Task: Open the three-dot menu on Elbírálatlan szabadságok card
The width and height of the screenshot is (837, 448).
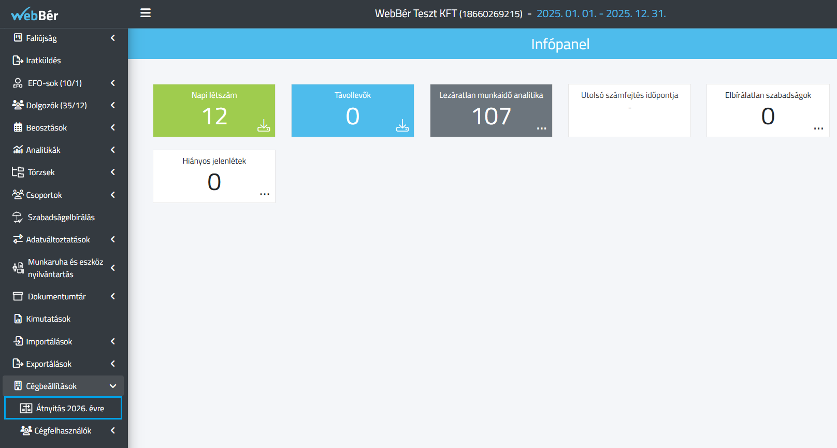Action: pyautogui.click(x=818, y=128)
